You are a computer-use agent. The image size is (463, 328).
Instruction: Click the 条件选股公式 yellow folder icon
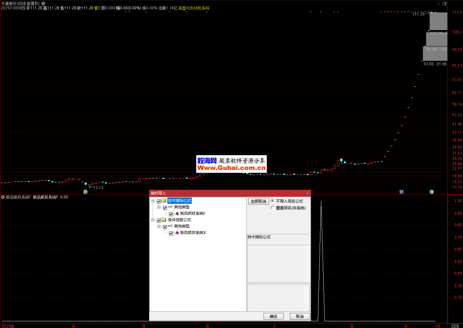tap(164, 220)
